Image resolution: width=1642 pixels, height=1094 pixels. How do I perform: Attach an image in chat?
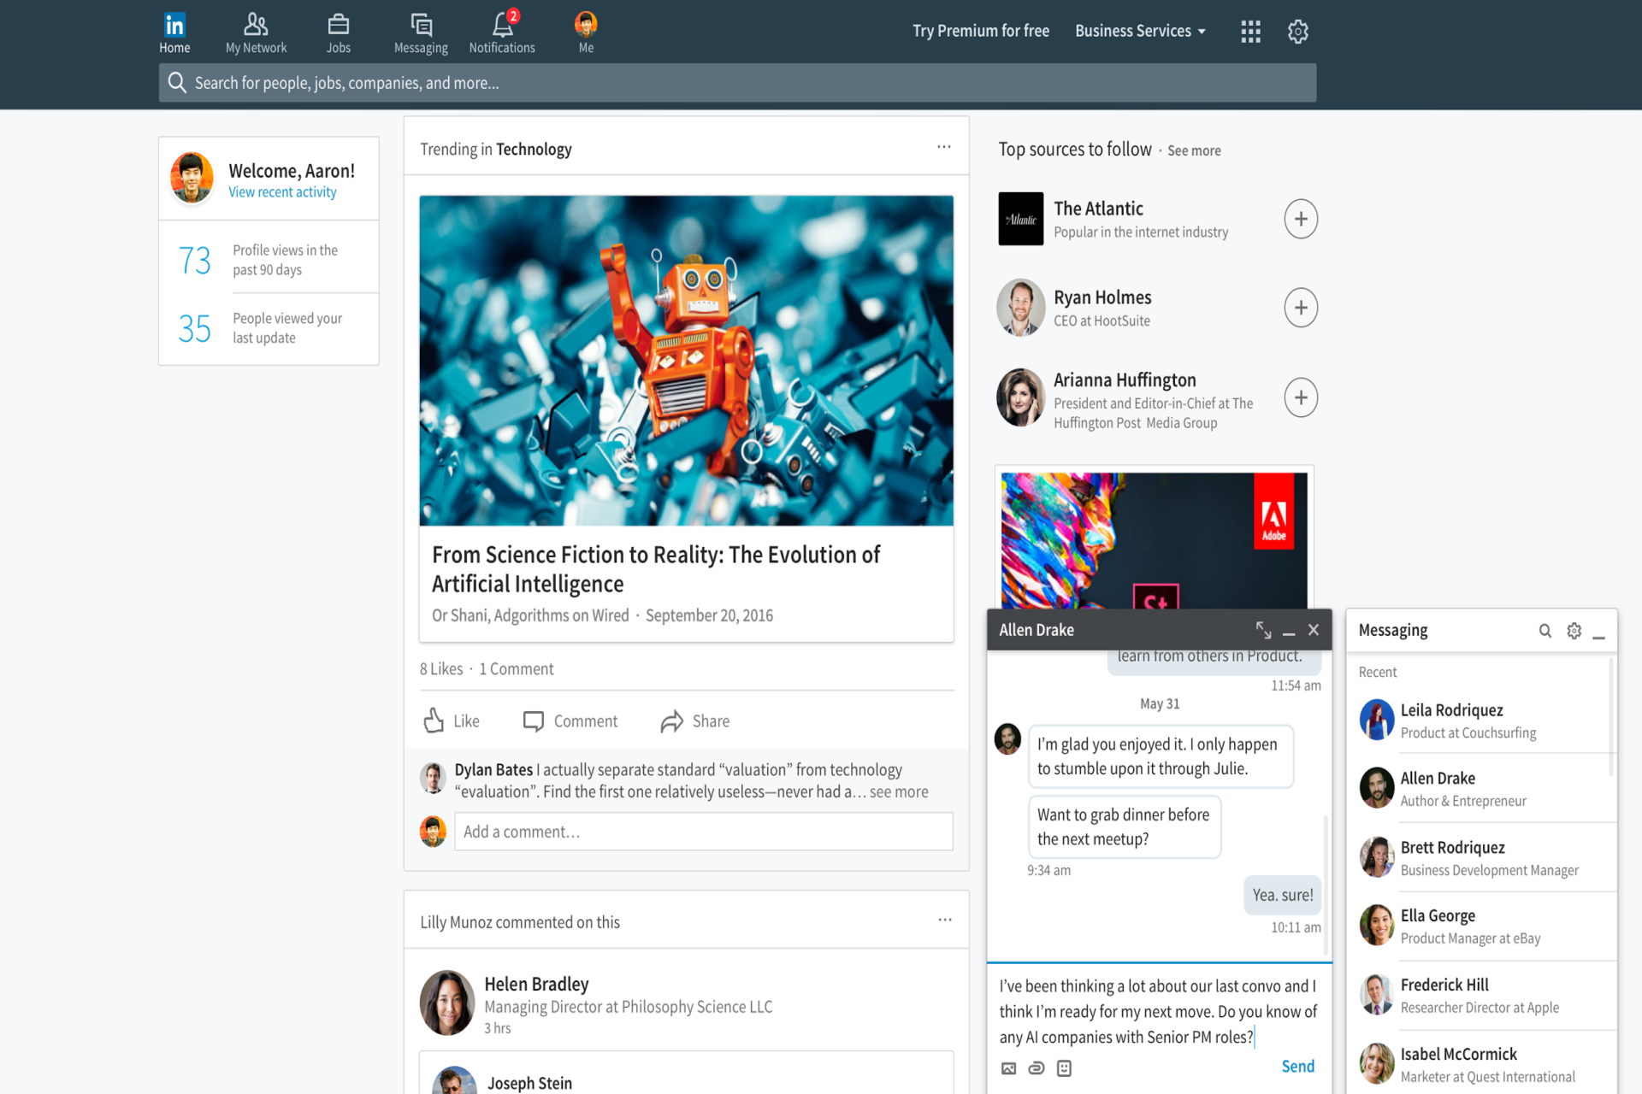[x=1009, y=1068]
